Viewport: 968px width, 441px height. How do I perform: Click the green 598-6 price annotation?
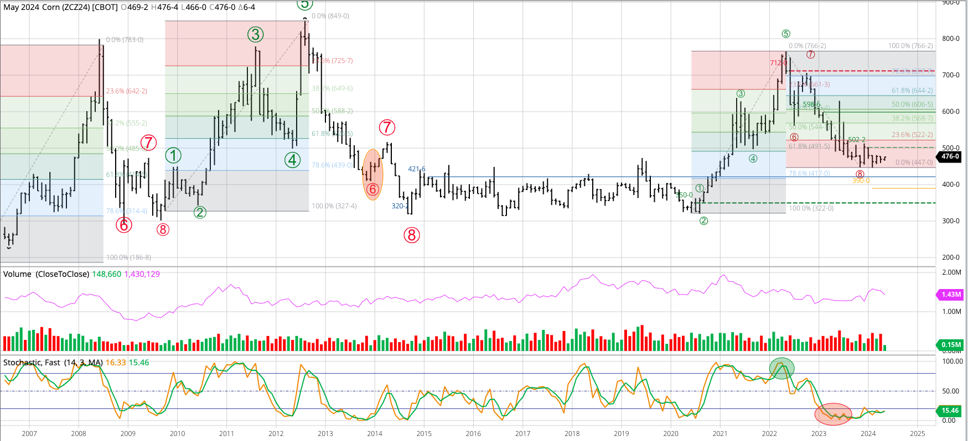pyautogui.click(x=811, y=104)
